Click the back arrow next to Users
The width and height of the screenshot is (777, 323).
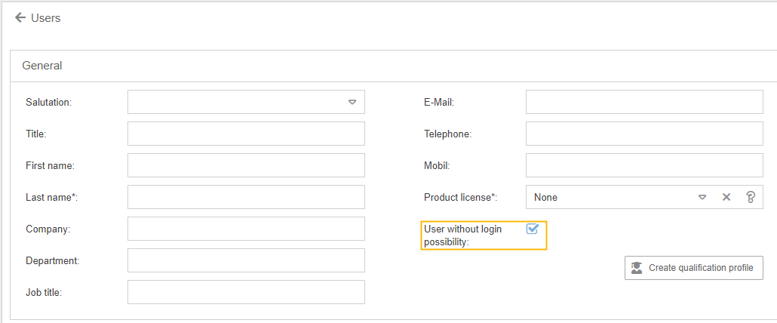20,17
